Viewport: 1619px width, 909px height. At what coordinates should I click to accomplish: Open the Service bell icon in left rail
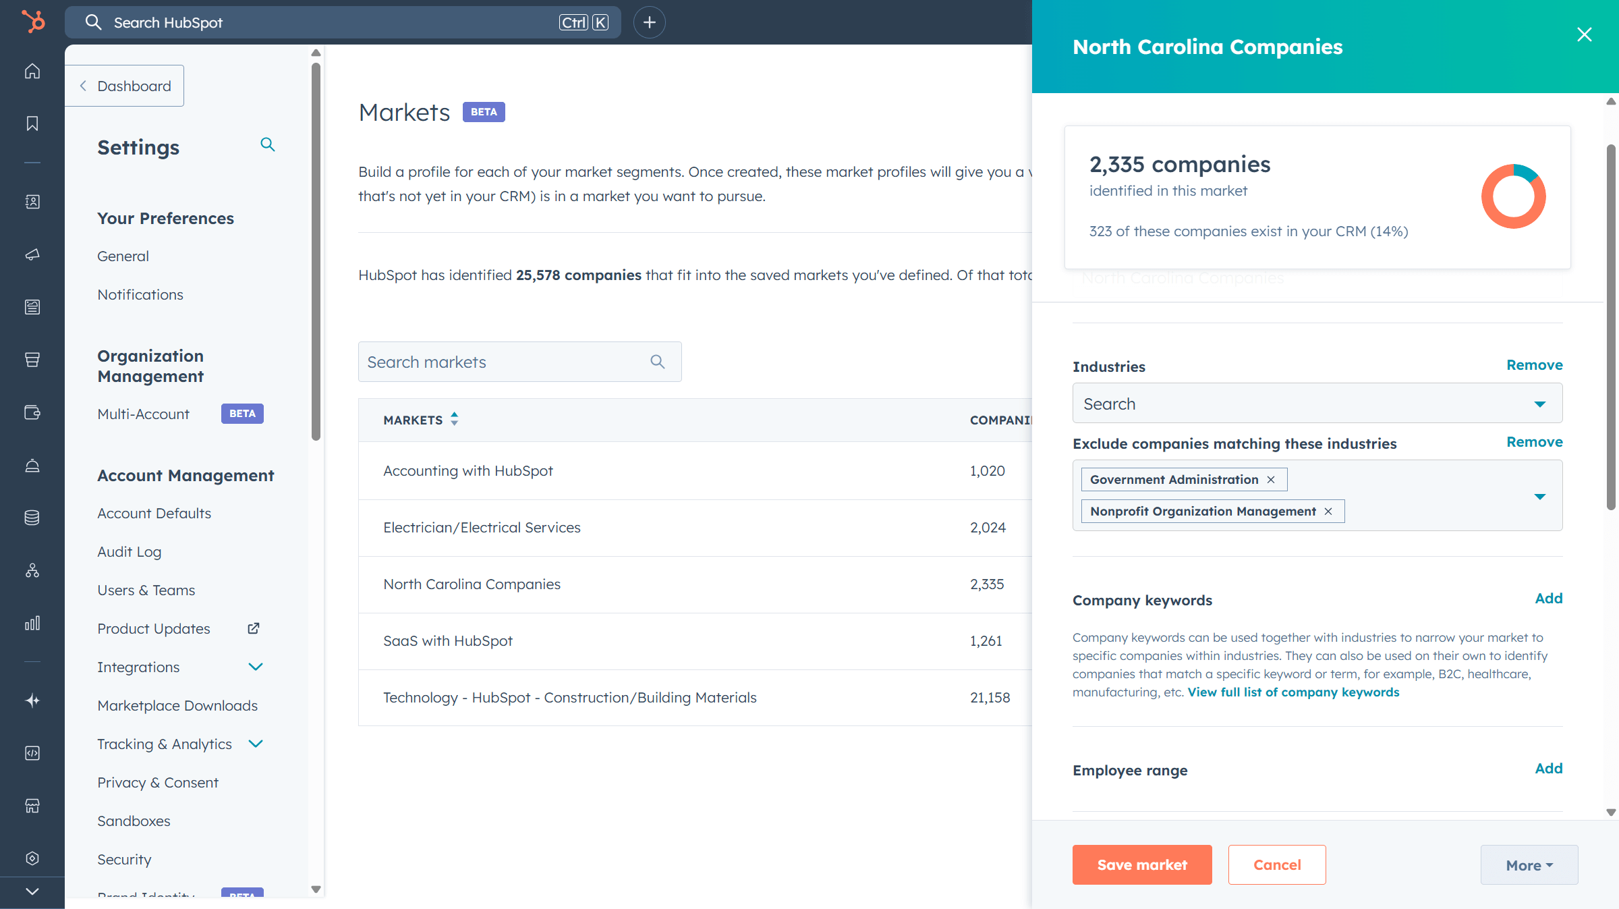tap(32, 465)
